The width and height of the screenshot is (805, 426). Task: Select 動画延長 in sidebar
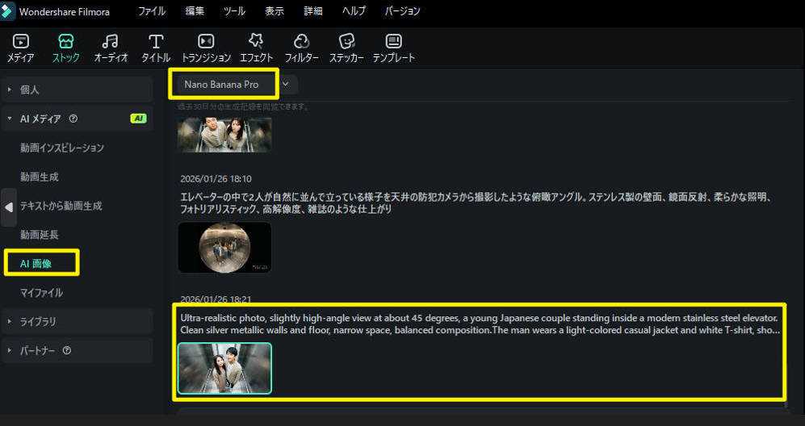tap(40, 235)
